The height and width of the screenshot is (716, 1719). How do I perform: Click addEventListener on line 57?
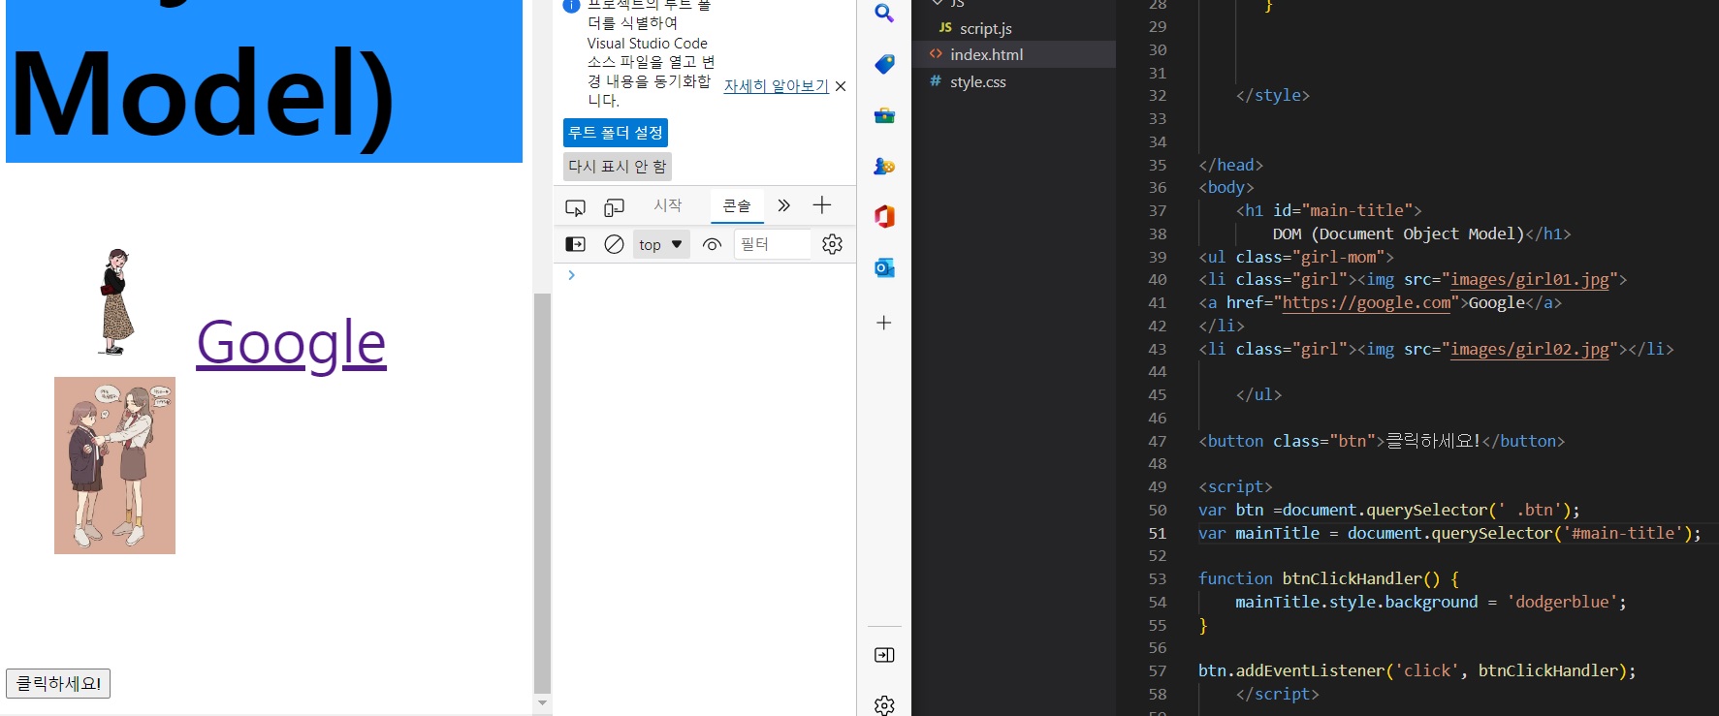click(1310, 670)
